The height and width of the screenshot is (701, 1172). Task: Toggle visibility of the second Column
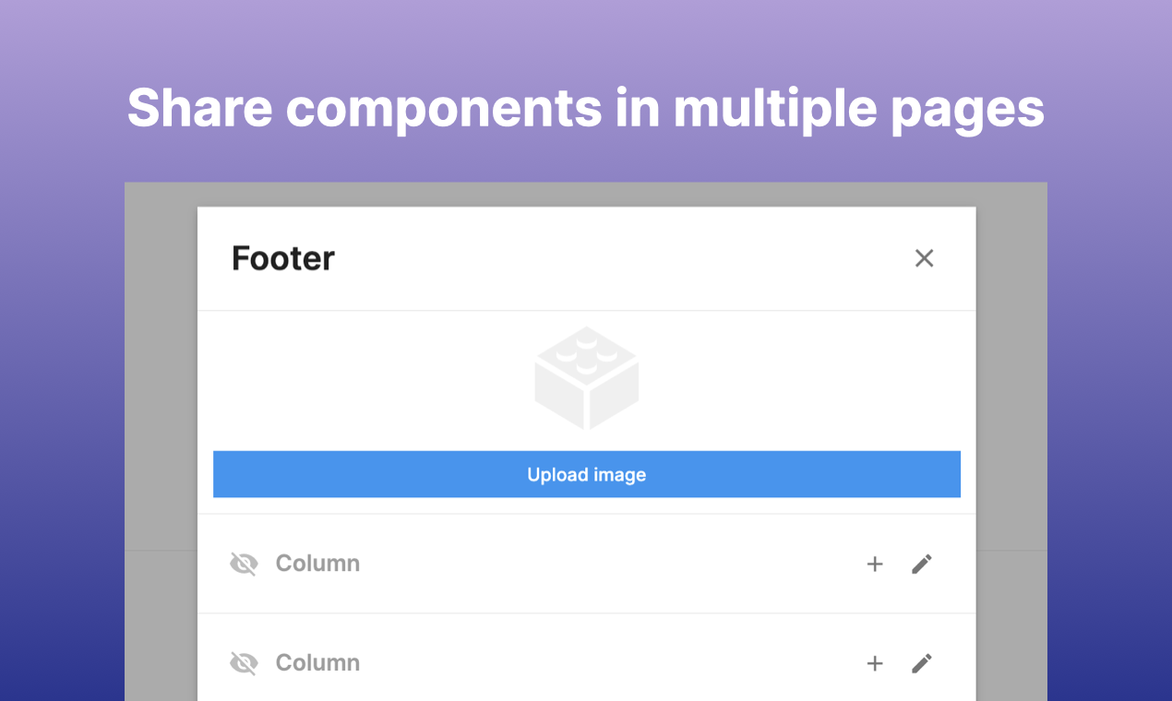click(244, 663)
